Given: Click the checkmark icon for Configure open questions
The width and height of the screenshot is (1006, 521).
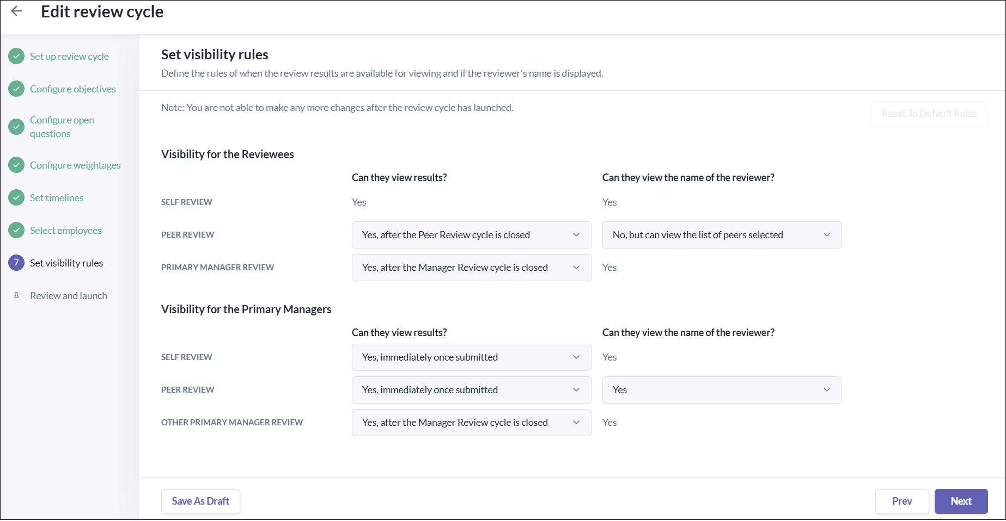Looking at the screenshot, I should click(x=16, y=127).
